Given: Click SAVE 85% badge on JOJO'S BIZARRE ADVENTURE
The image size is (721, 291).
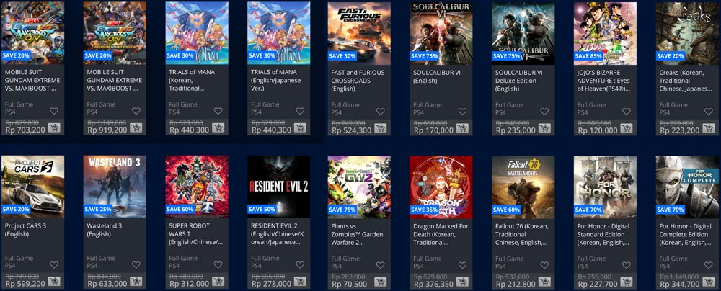Looking at the screenshot, I should pos(588,55).
